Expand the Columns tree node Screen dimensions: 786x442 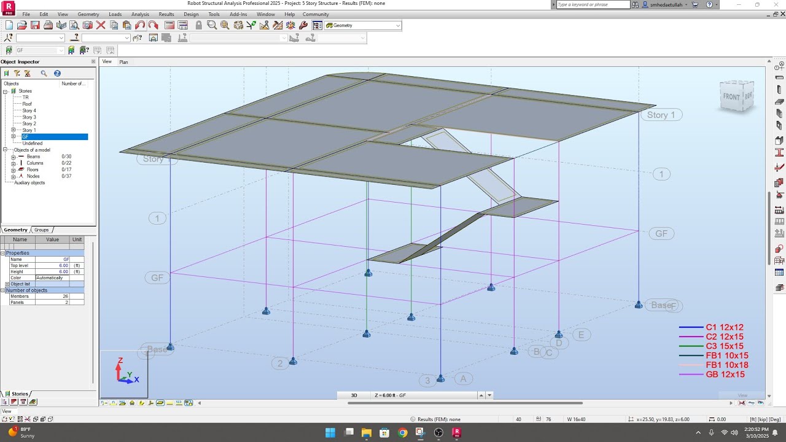coord(14,163)
